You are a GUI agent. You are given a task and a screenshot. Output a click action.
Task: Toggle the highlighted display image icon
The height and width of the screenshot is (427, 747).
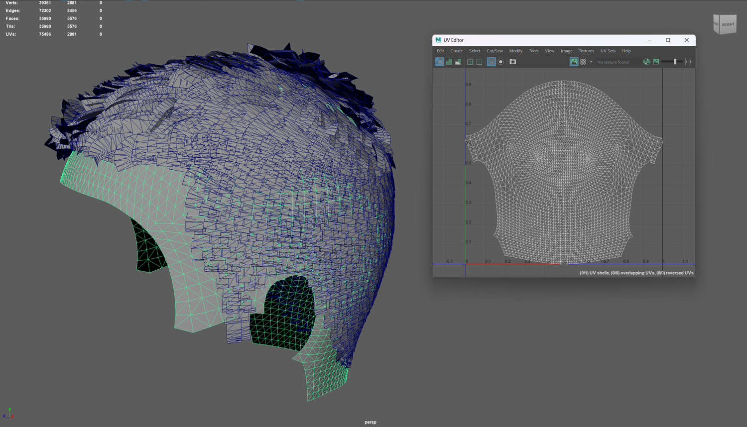coord(574,62)
